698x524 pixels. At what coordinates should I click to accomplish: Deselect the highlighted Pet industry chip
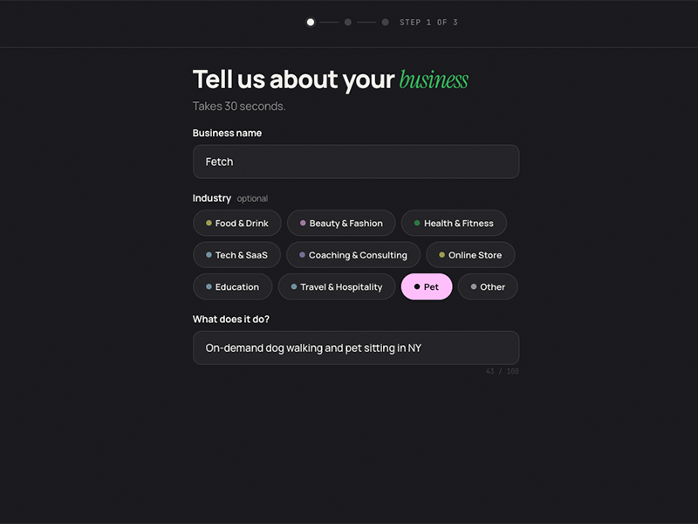pos(427,286)
